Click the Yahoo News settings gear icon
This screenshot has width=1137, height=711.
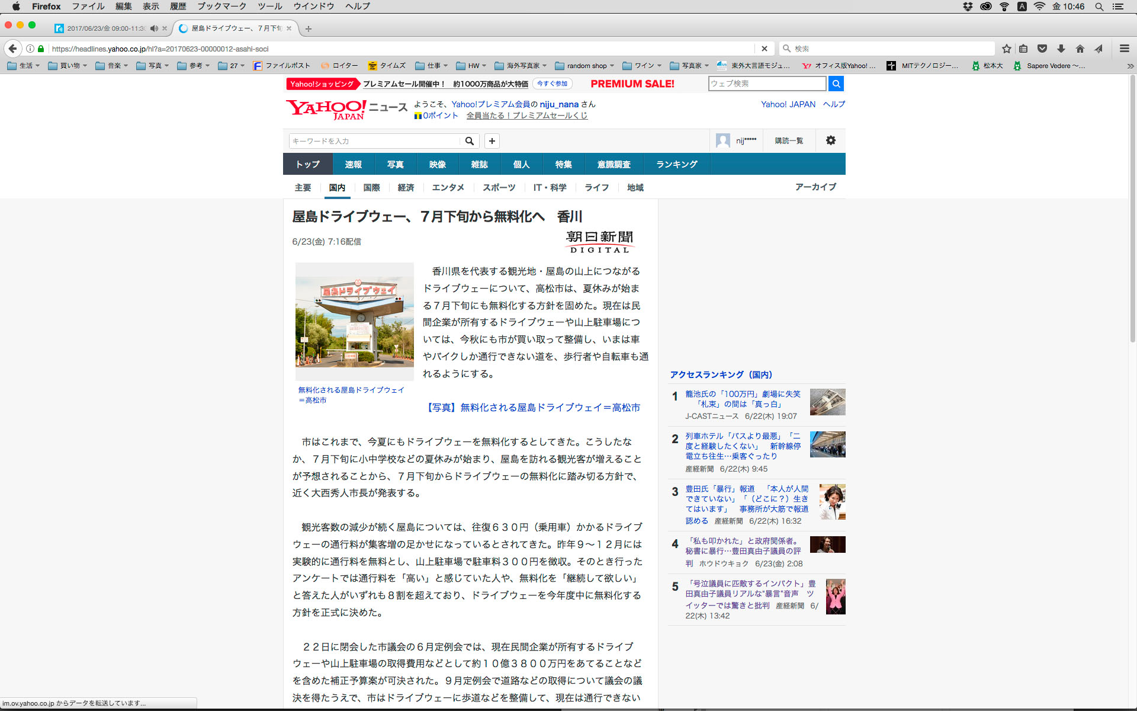click(x=830, y=140)
